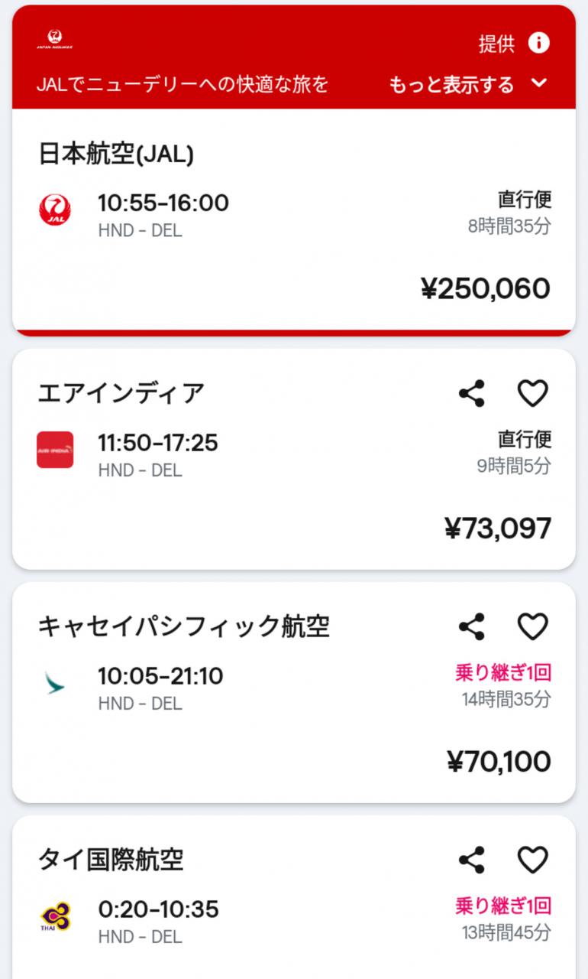Open JALでニューデリーへの快適な旅を ad text
588x979 pixels.
tap(183, 84)
